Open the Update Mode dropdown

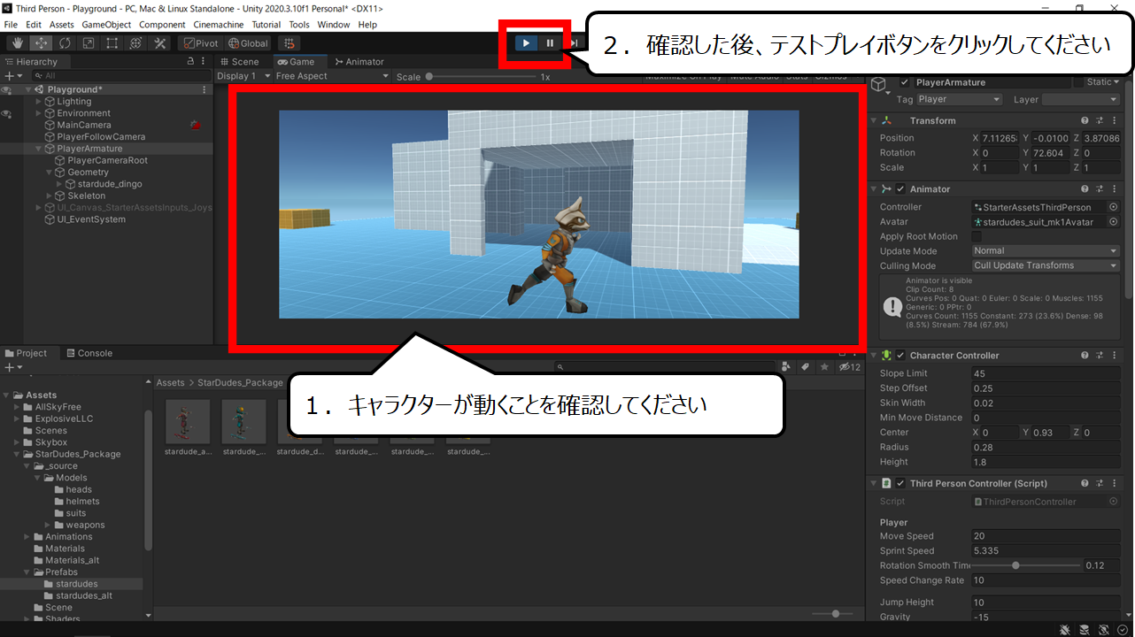[x=1046, y=250]
